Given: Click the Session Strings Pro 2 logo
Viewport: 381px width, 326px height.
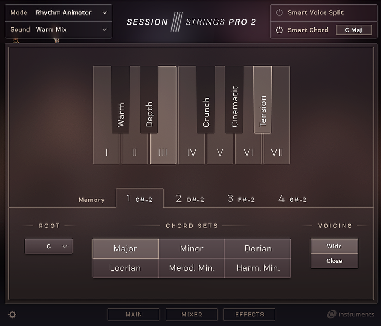Looking at the screenshot, I should [191, 22].
